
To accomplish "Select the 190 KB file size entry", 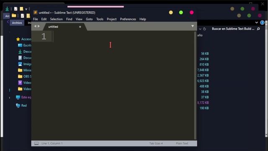I will pos(204,108).
